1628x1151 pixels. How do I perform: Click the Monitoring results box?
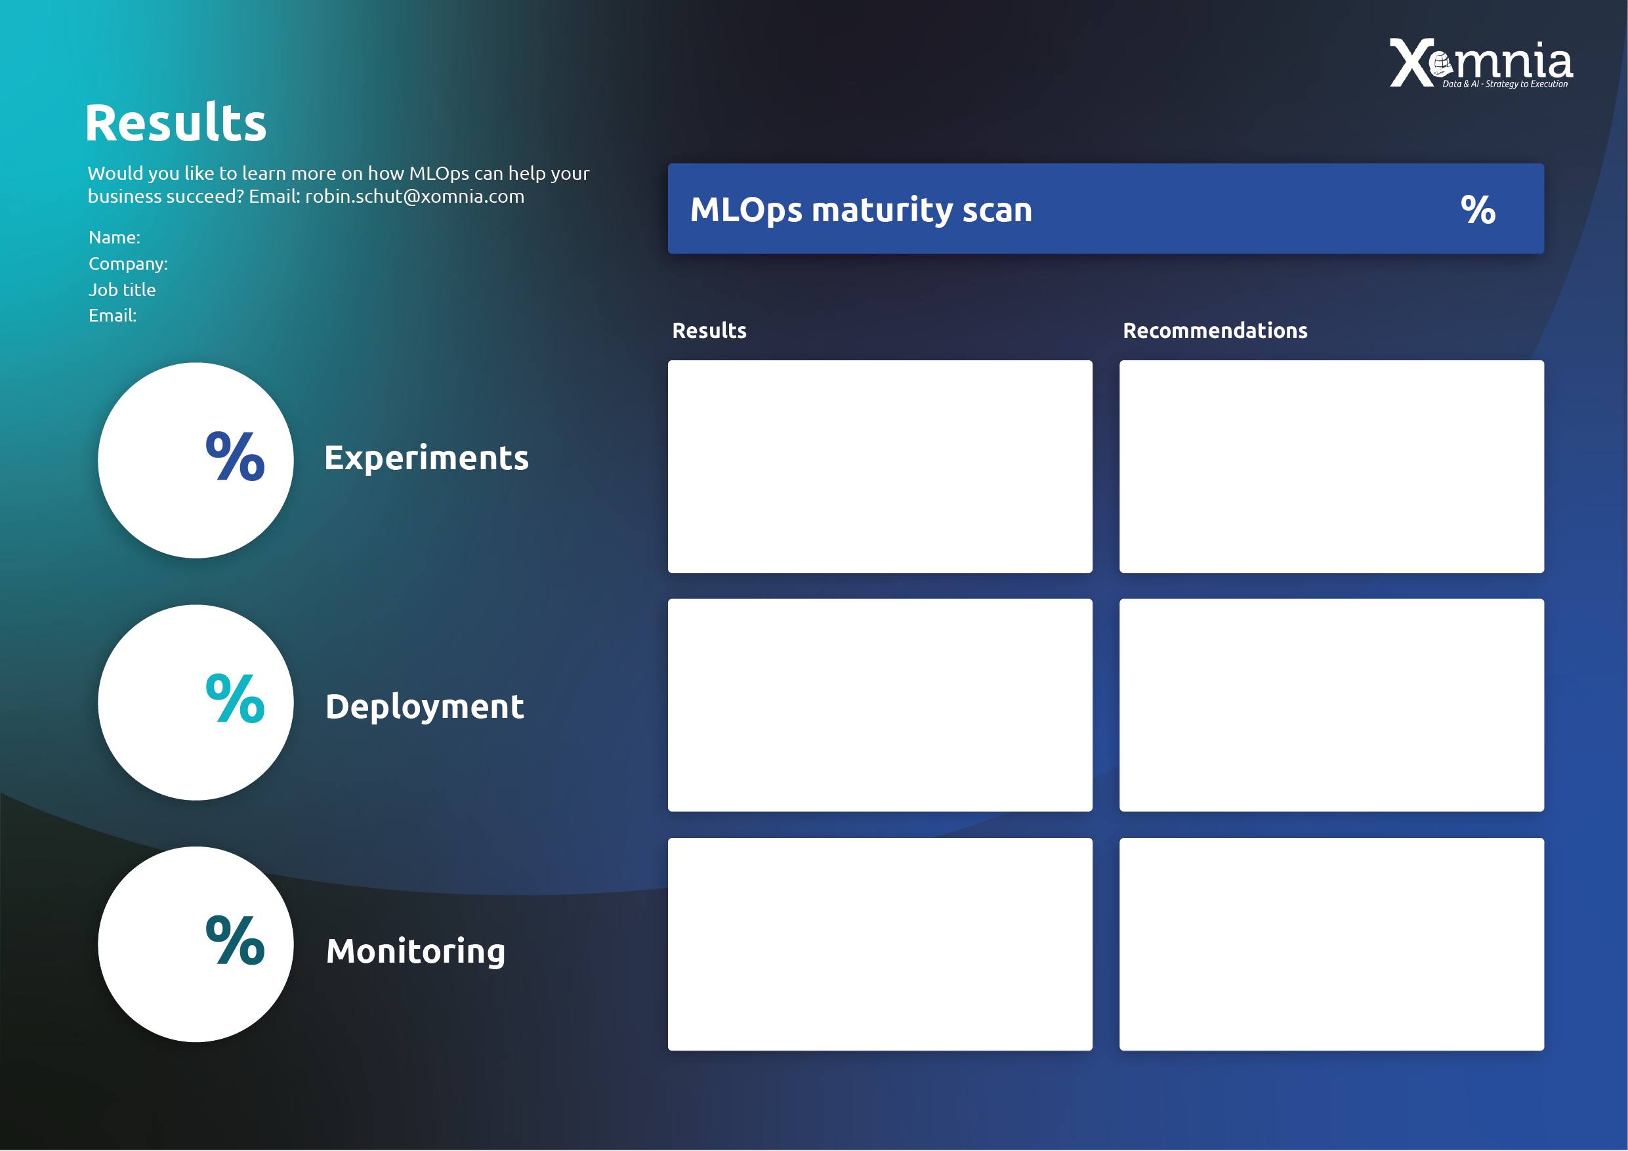click(x=880, y=944)
